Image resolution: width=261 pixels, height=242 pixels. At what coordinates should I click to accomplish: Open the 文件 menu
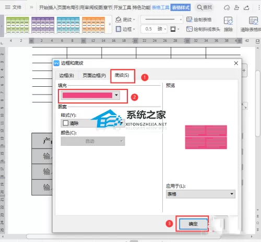pos(13,7)
